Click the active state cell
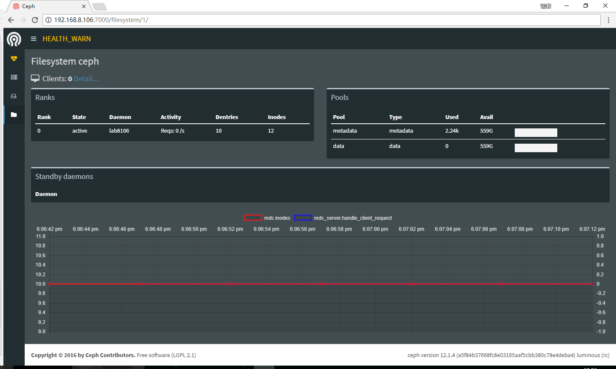Image resolution: width=616 pixels, height=369 pixels. pos(80,131)
